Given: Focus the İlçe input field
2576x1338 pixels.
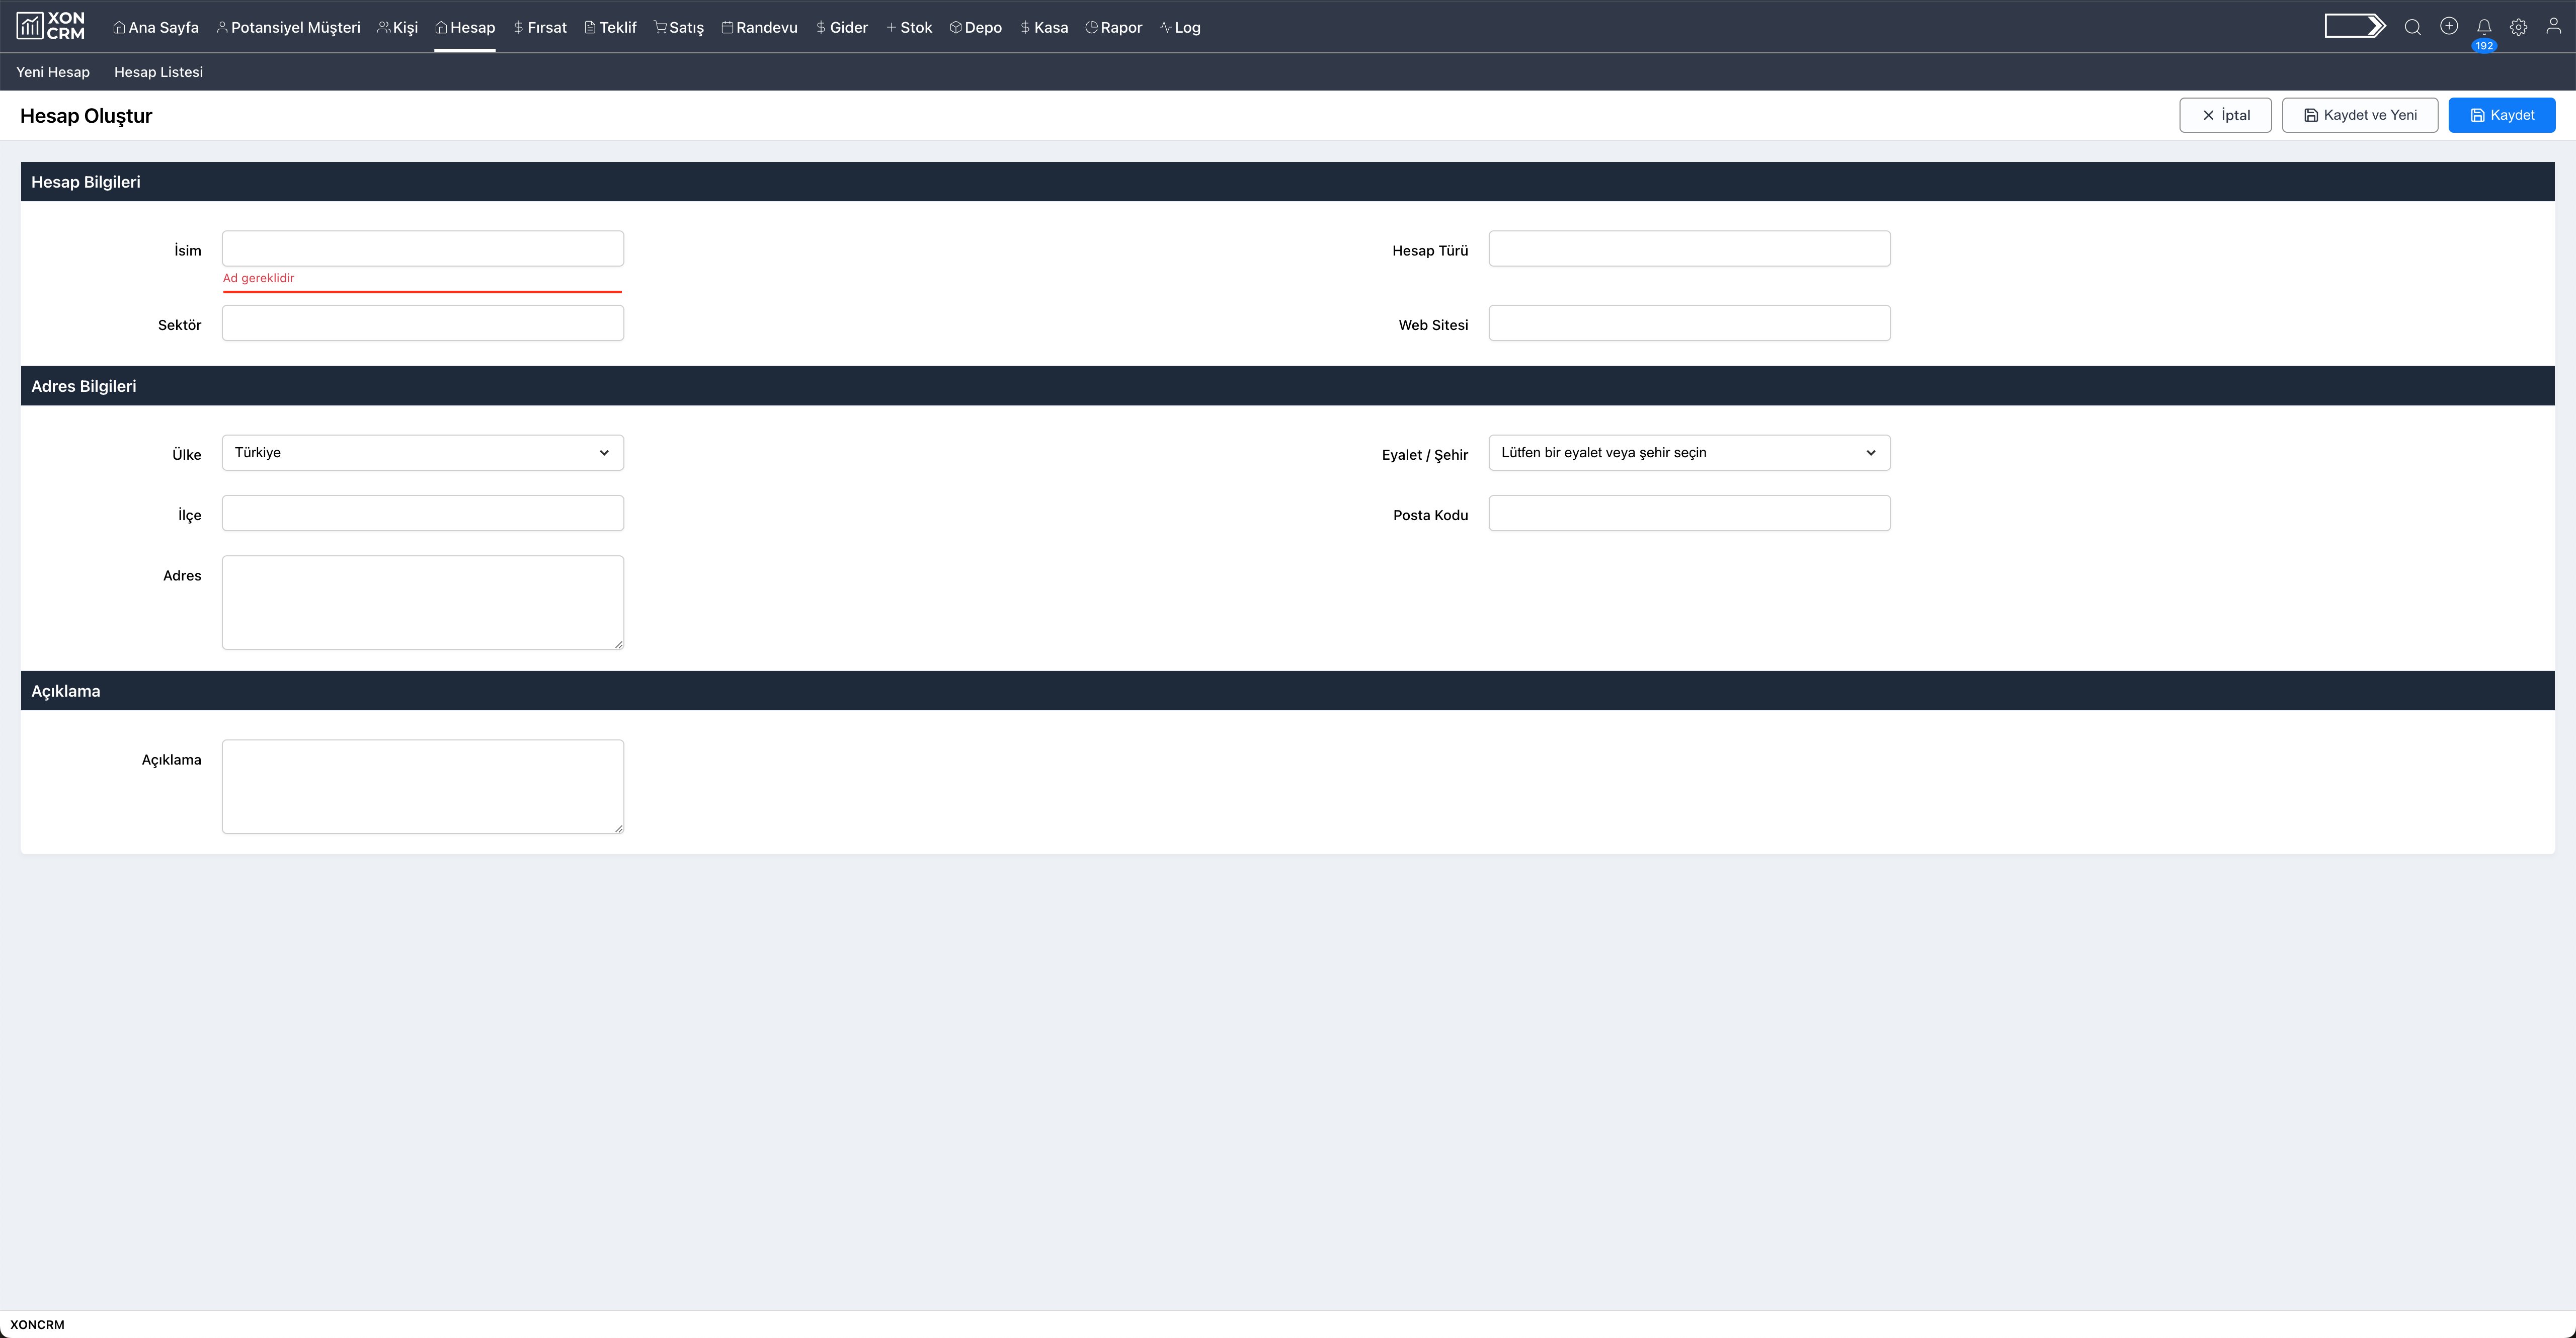Looking at the screenshot, I should click(x=423, y=513).
